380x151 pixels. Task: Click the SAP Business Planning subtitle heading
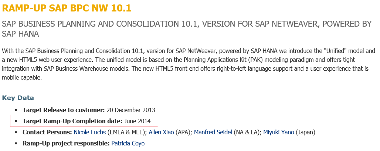tap(187, 24)
